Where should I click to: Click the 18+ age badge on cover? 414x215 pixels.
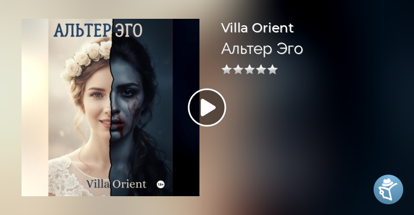(x=161, y=185)
